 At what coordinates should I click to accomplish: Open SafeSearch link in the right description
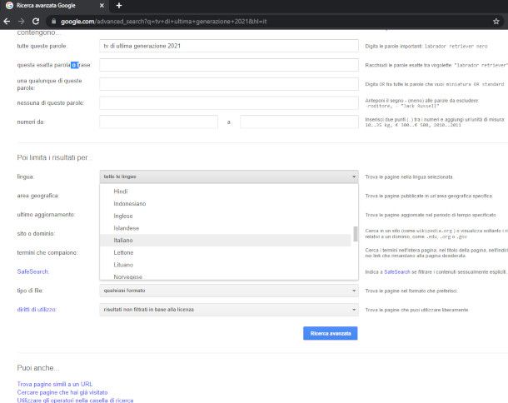click(x=397, y=271)
